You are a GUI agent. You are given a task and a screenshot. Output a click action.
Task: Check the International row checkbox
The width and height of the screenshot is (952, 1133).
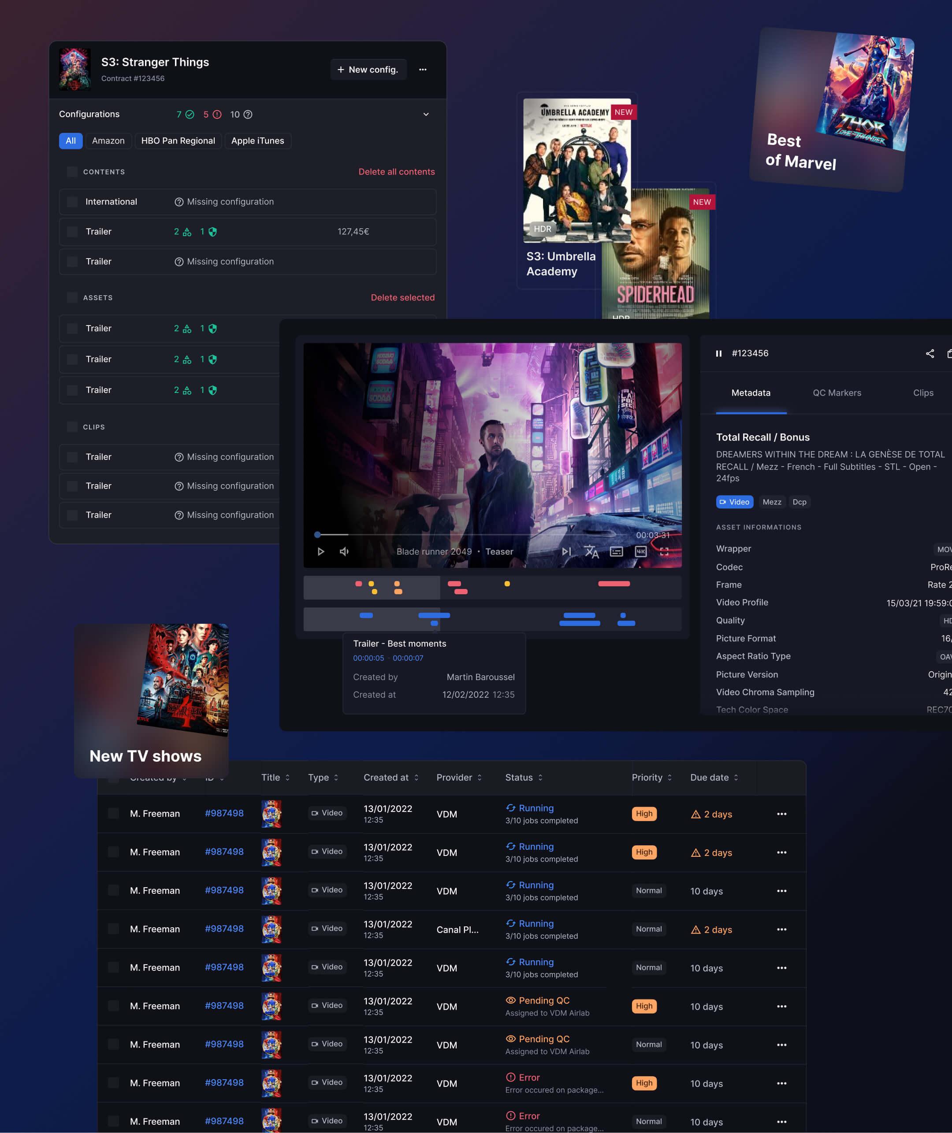pyautogui.click(x=72, y=202)
